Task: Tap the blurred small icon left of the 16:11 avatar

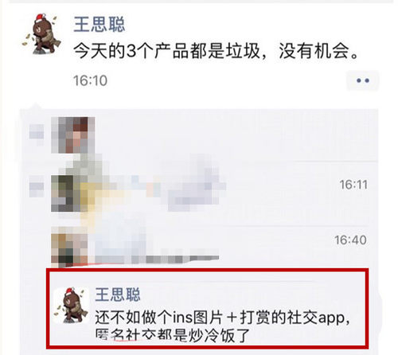Action: [37, 187]
